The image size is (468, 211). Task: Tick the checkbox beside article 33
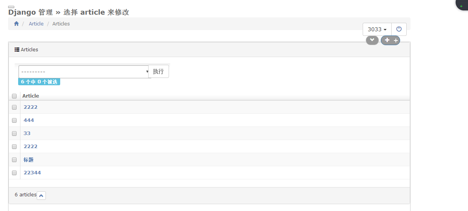pos(14,133)
